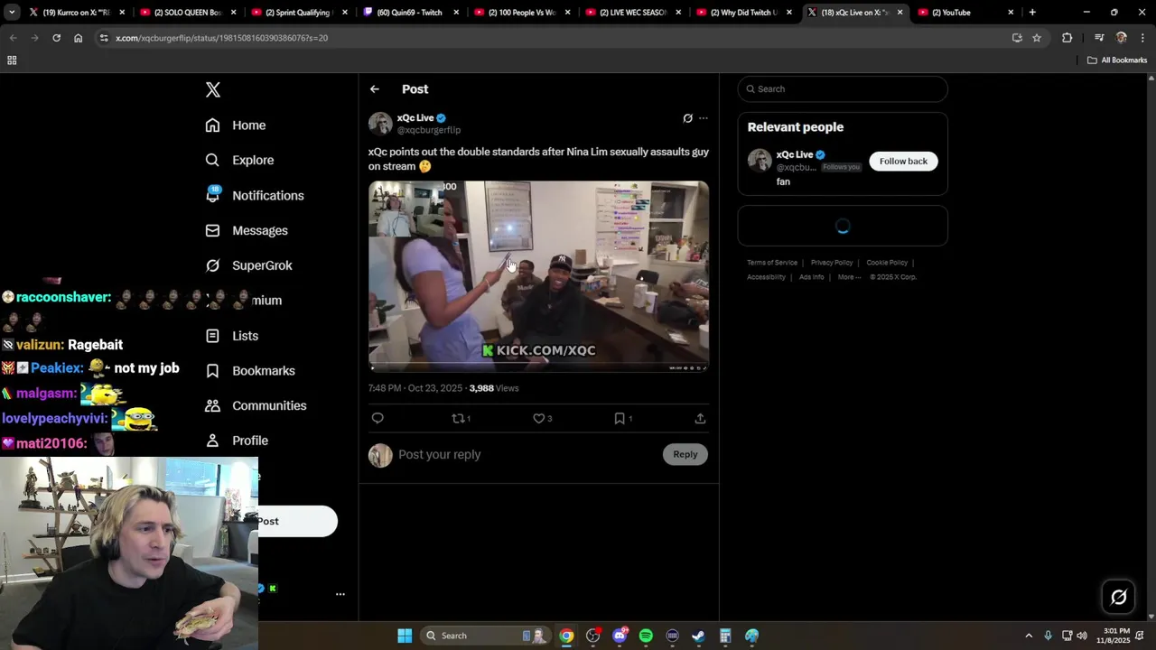Open Spotify from the taskbar
This screenshot has height=650, width=1156.
646,636
